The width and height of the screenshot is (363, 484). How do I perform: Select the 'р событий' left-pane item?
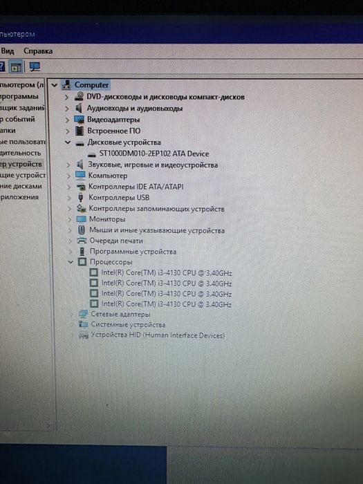(x=17, y=120)
